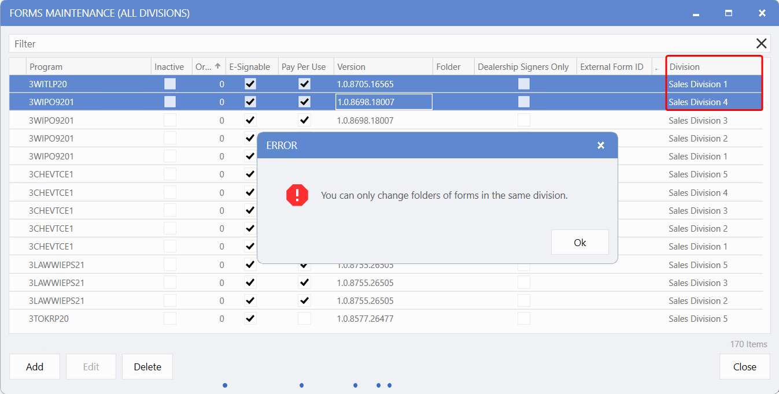779x394 pixels.
Task: Close the Forms Maintenance window via title bar X
Action: click(762, 13)
